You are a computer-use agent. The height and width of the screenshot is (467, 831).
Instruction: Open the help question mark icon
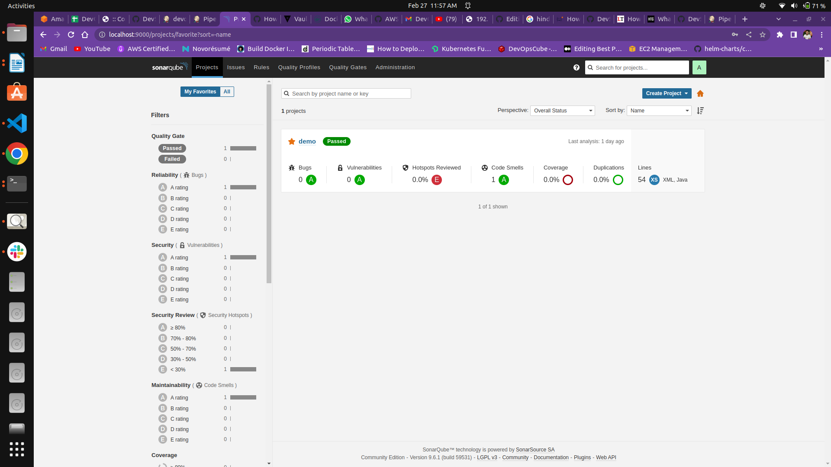coord(577,67)
